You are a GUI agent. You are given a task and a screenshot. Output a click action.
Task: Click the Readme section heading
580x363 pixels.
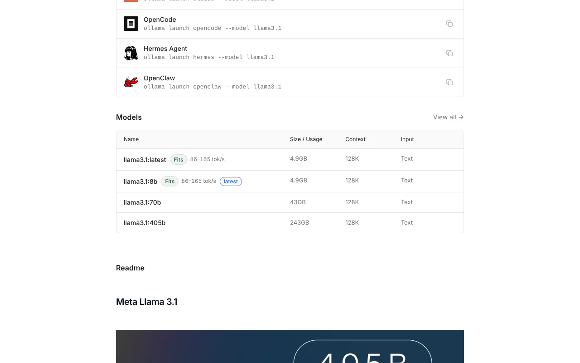click(130, 268)
